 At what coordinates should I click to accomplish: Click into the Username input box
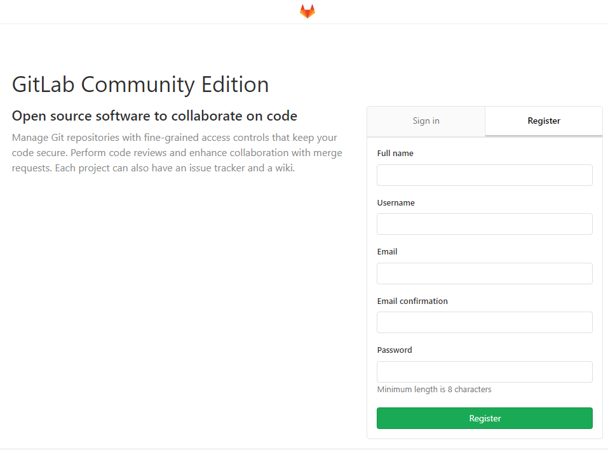(484, 224)
